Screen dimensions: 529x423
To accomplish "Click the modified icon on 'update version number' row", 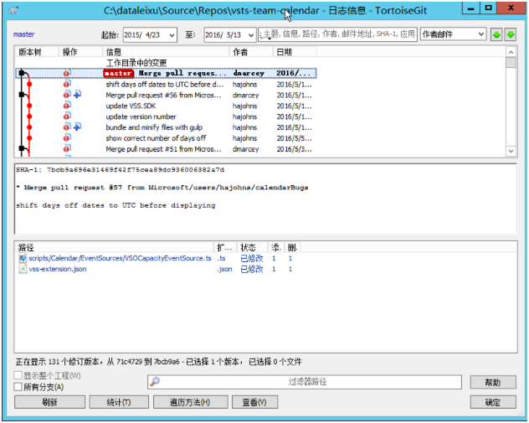I will pyautogui.click(x=67, y=116).
